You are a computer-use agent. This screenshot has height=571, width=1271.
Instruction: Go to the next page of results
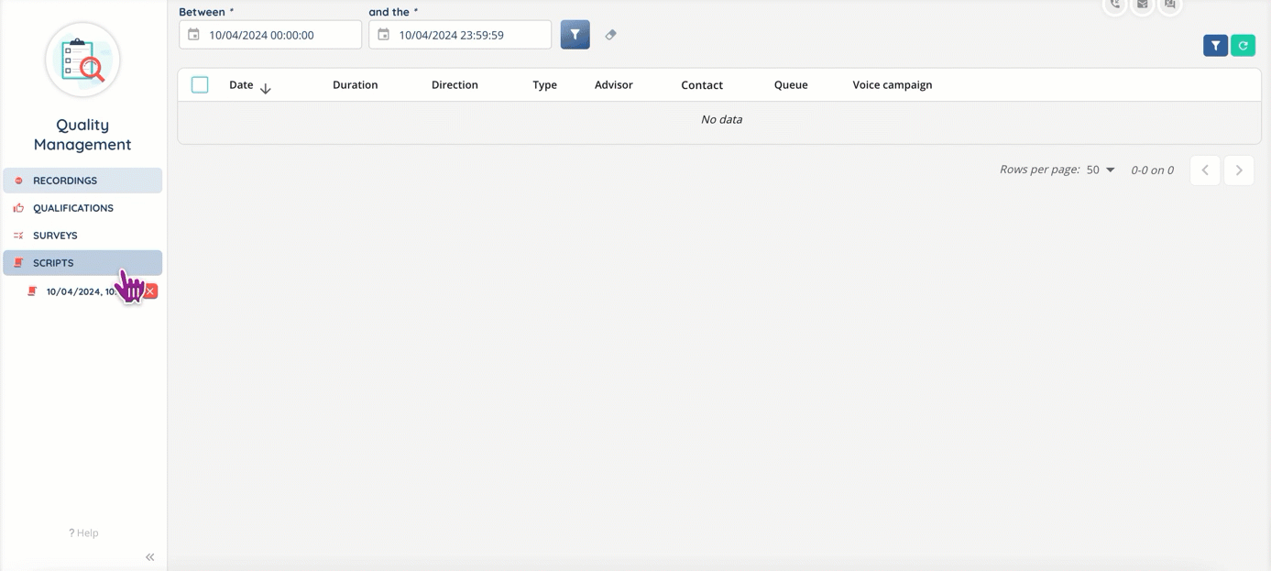(x=1238, y=170)
